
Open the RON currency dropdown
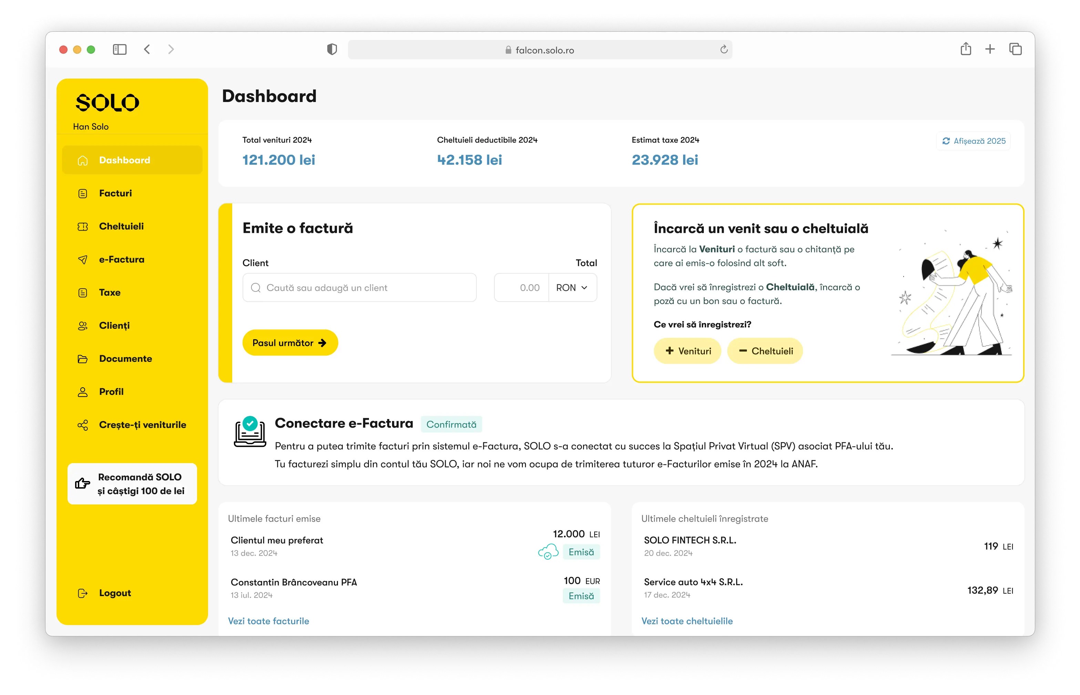click(x=573, y=287)
